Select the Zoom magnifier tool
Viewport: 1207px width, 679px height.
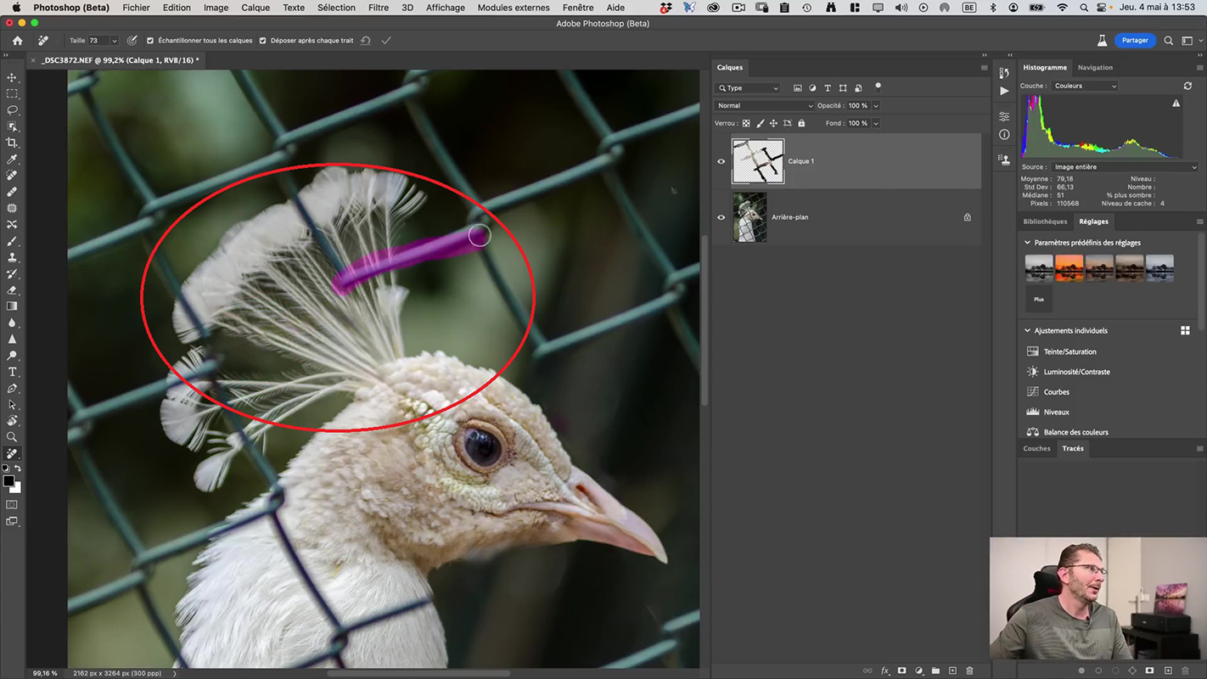coord(12,437)
